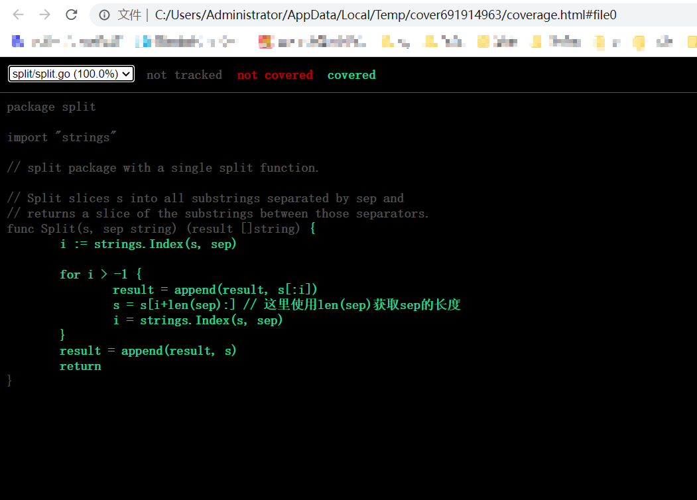
Task: Click the green 'return' statement line
Action: pos(80,365)
